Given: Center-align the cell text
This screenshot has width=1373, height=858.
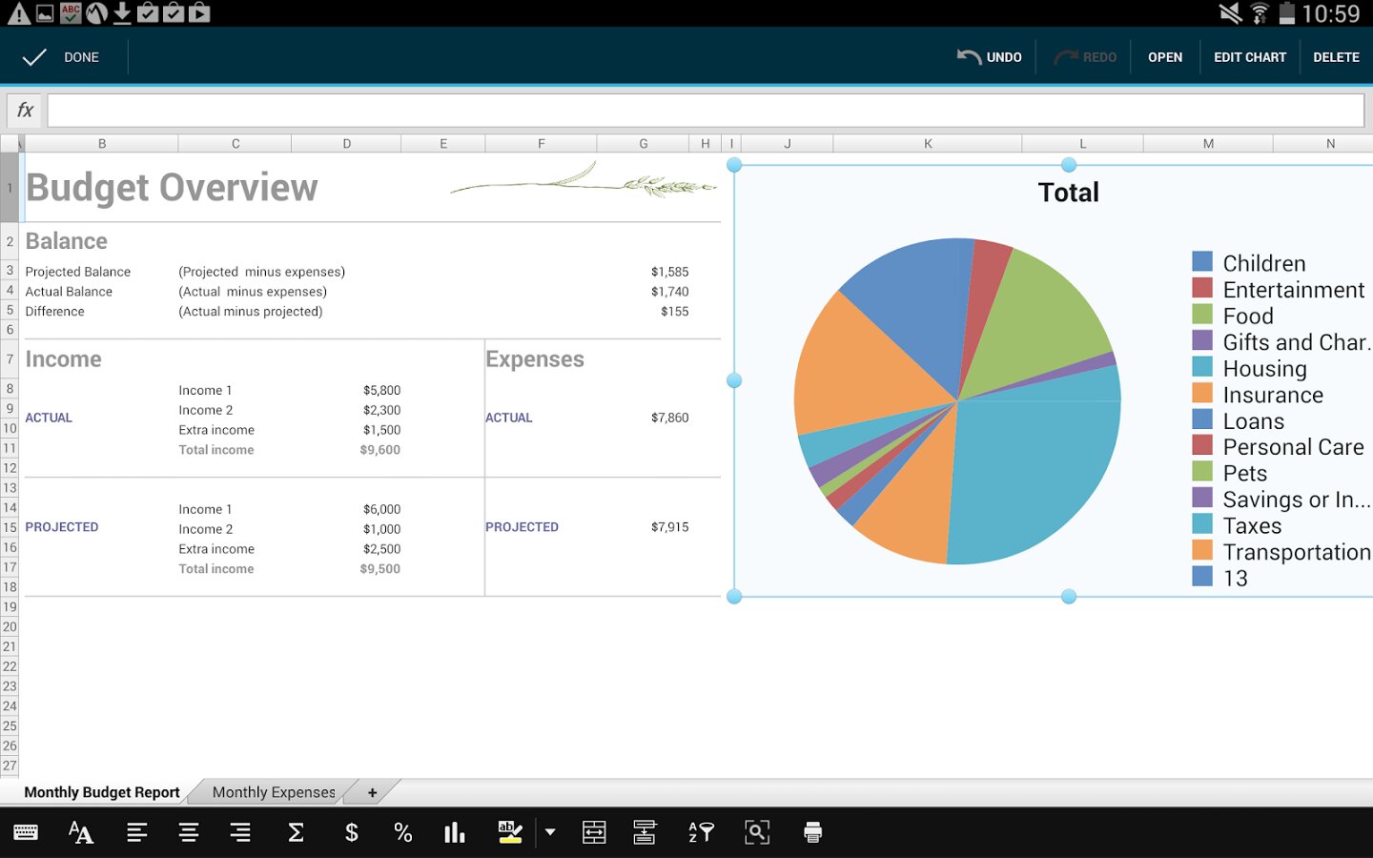Looking at the screenshot, I should (189, 832).
